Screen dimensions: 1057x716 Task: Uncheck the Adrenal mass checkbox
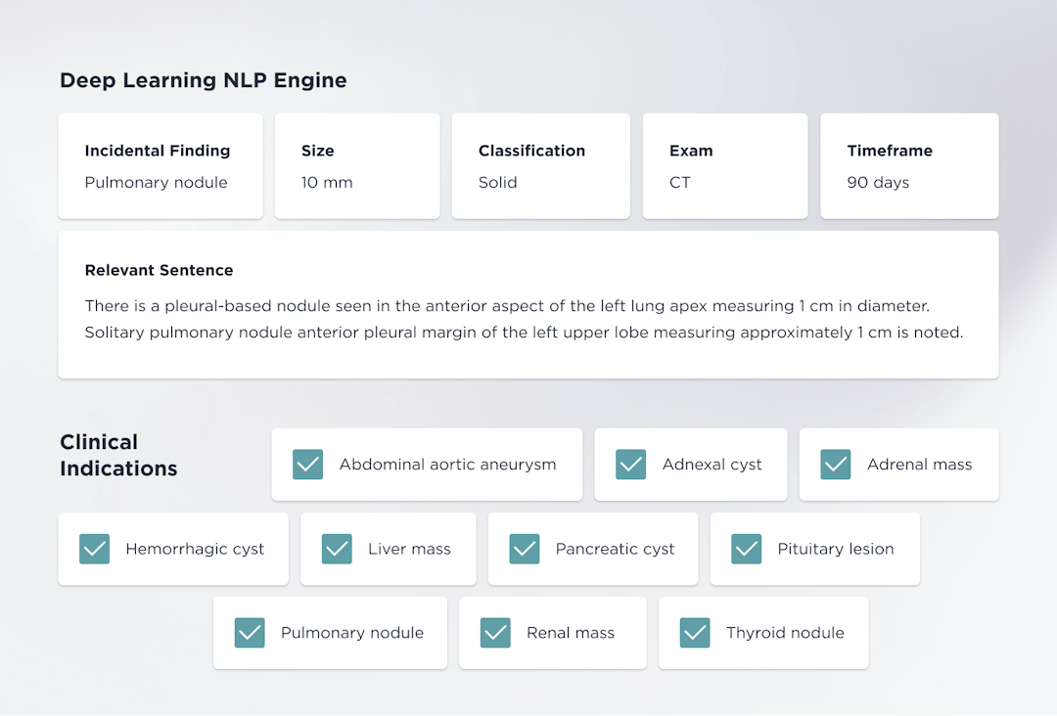click(x=836, y=465)
